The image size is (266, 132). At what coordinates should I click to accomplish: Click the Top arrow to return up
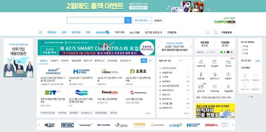coord(250,97)
